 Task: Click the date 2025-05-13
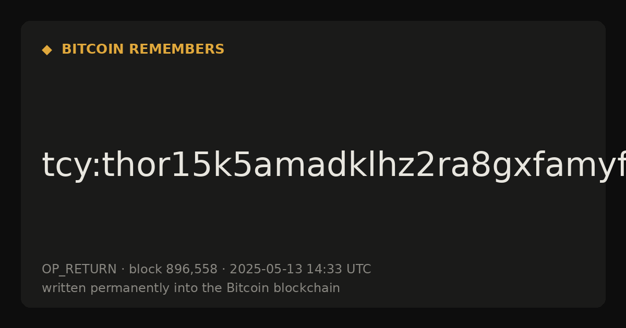[x=266, y=269]
